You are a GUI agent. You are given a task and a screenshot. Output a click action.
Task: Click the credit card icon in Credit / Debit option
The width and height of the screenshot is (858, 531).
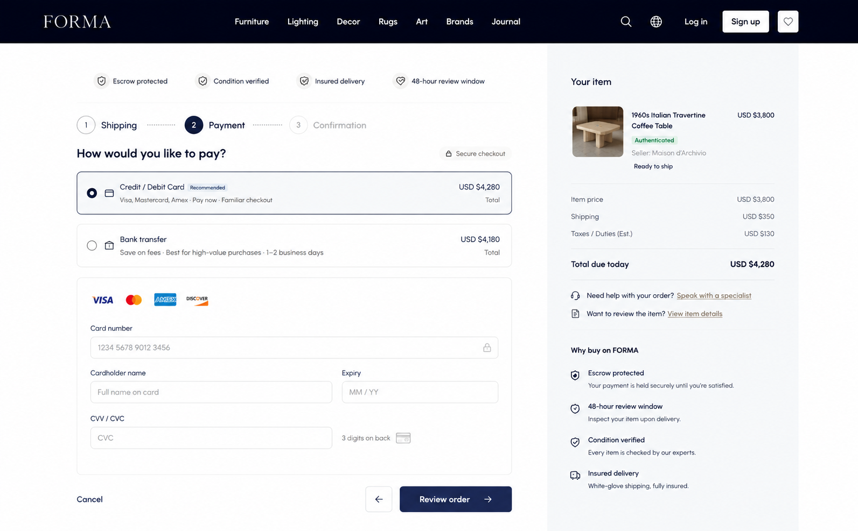click(x=109, y=193)
